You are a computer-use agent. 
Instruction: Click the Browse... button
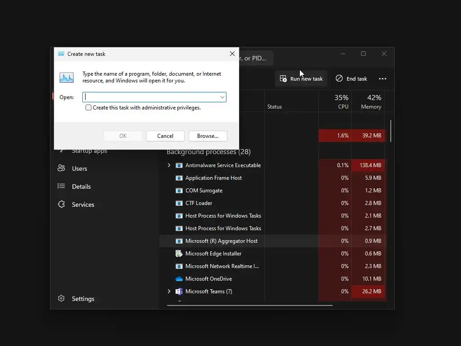click(208, 136)
